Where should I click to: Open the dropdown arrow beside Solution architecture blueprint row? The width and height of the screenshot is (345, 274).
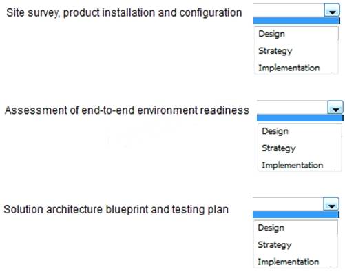coord(331,204)
